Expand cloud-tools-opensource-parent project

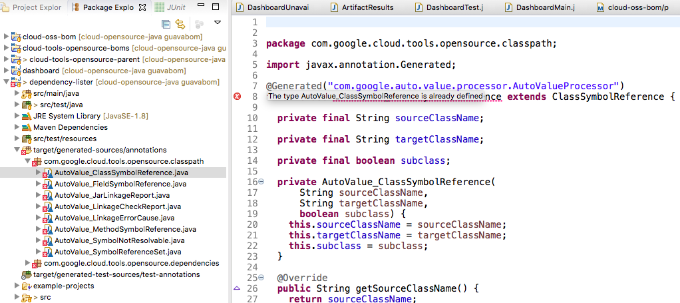click(x=5, y=59)
